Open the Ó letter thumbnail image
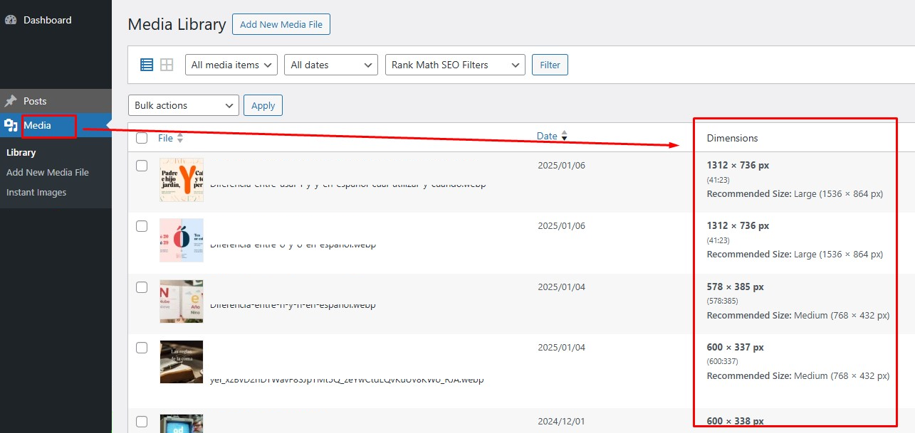 click(x=182, y=240)
